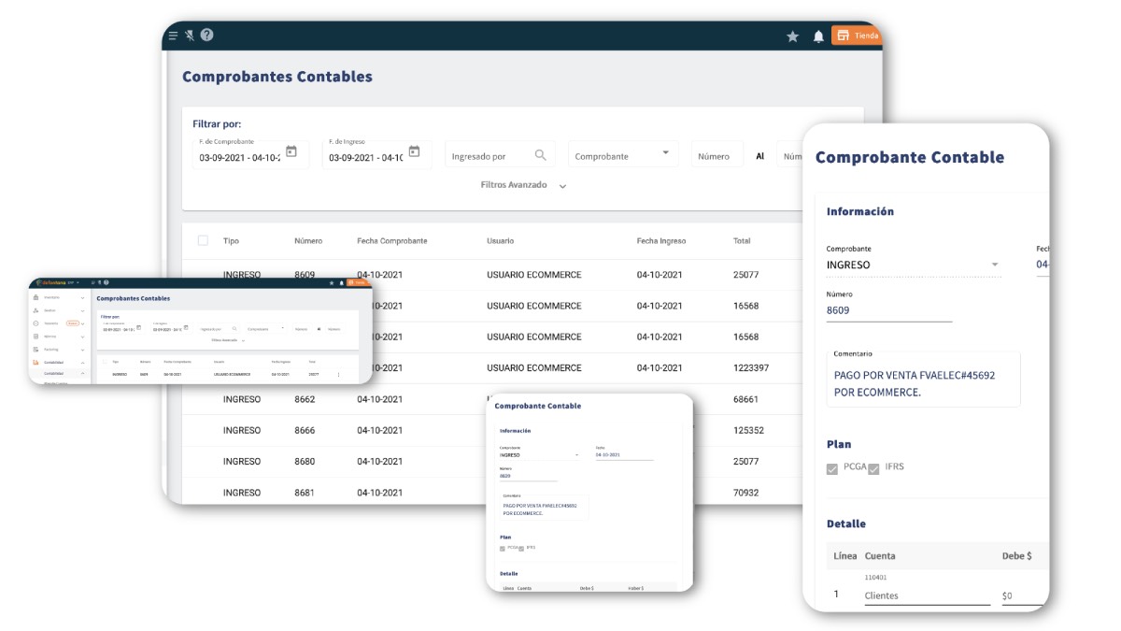Collapse Contabilidad in the small sidebar
Viewport: 1121px width, 631px height.
pos(82,362)
